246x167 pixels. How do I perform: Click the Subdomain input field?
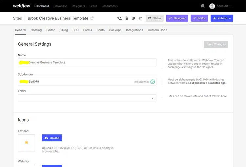point(87,82)
